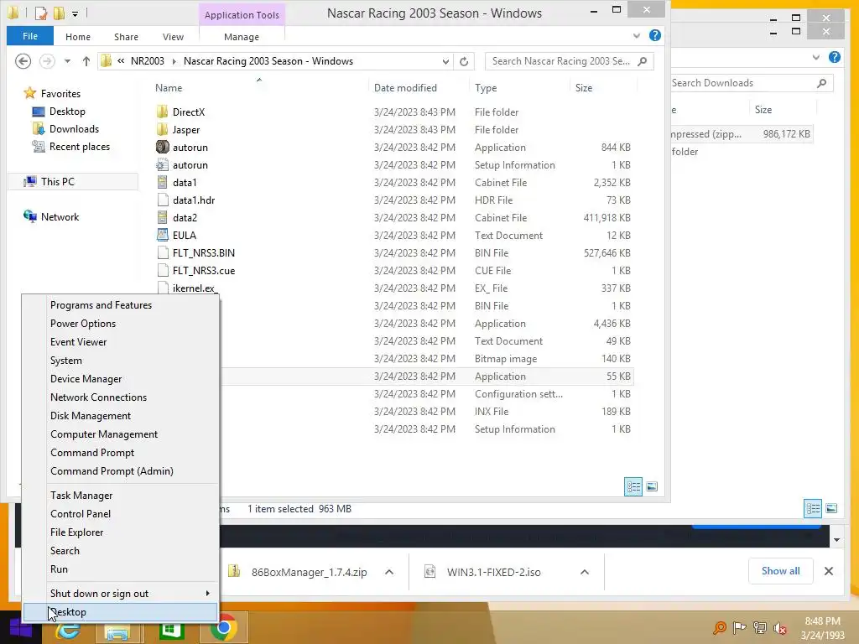Image resolution: width=859 pixels, height=644 pixels.
Task: Select the DirectX folder icon
Action: [162, 112]
